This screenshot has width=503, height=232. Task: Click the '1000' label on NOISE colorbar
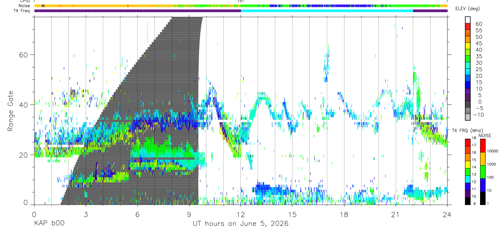(492, 164)
